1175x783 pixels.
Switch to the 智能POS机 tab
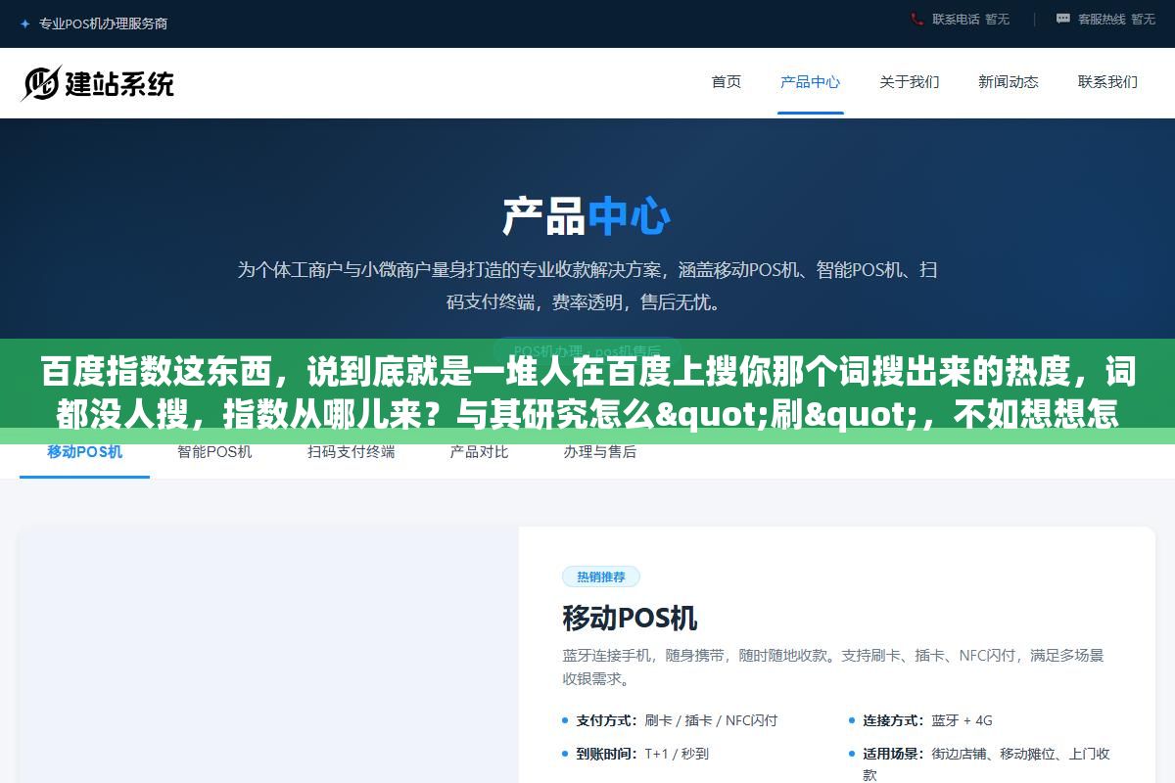pos(214,452)
